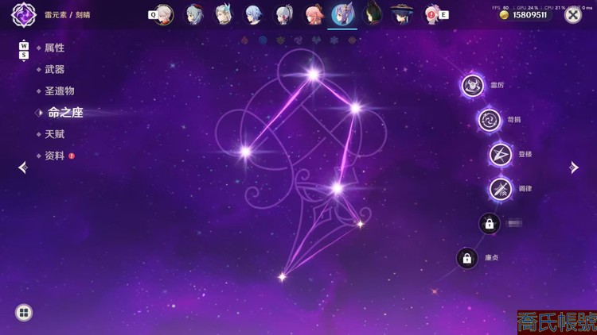Click the Mora coin icon
Screen dimensions: 597x335
point(504,15)
